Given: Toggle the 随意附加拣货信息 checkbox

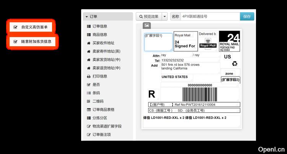Looking at the screenshot, I should (16, 42).
